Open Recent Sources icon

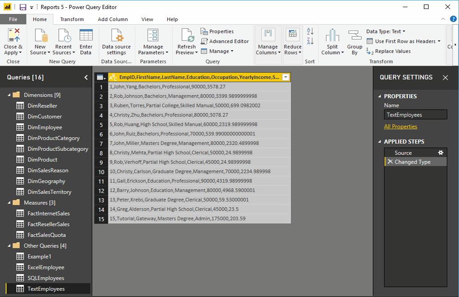(x=64, y=35)
